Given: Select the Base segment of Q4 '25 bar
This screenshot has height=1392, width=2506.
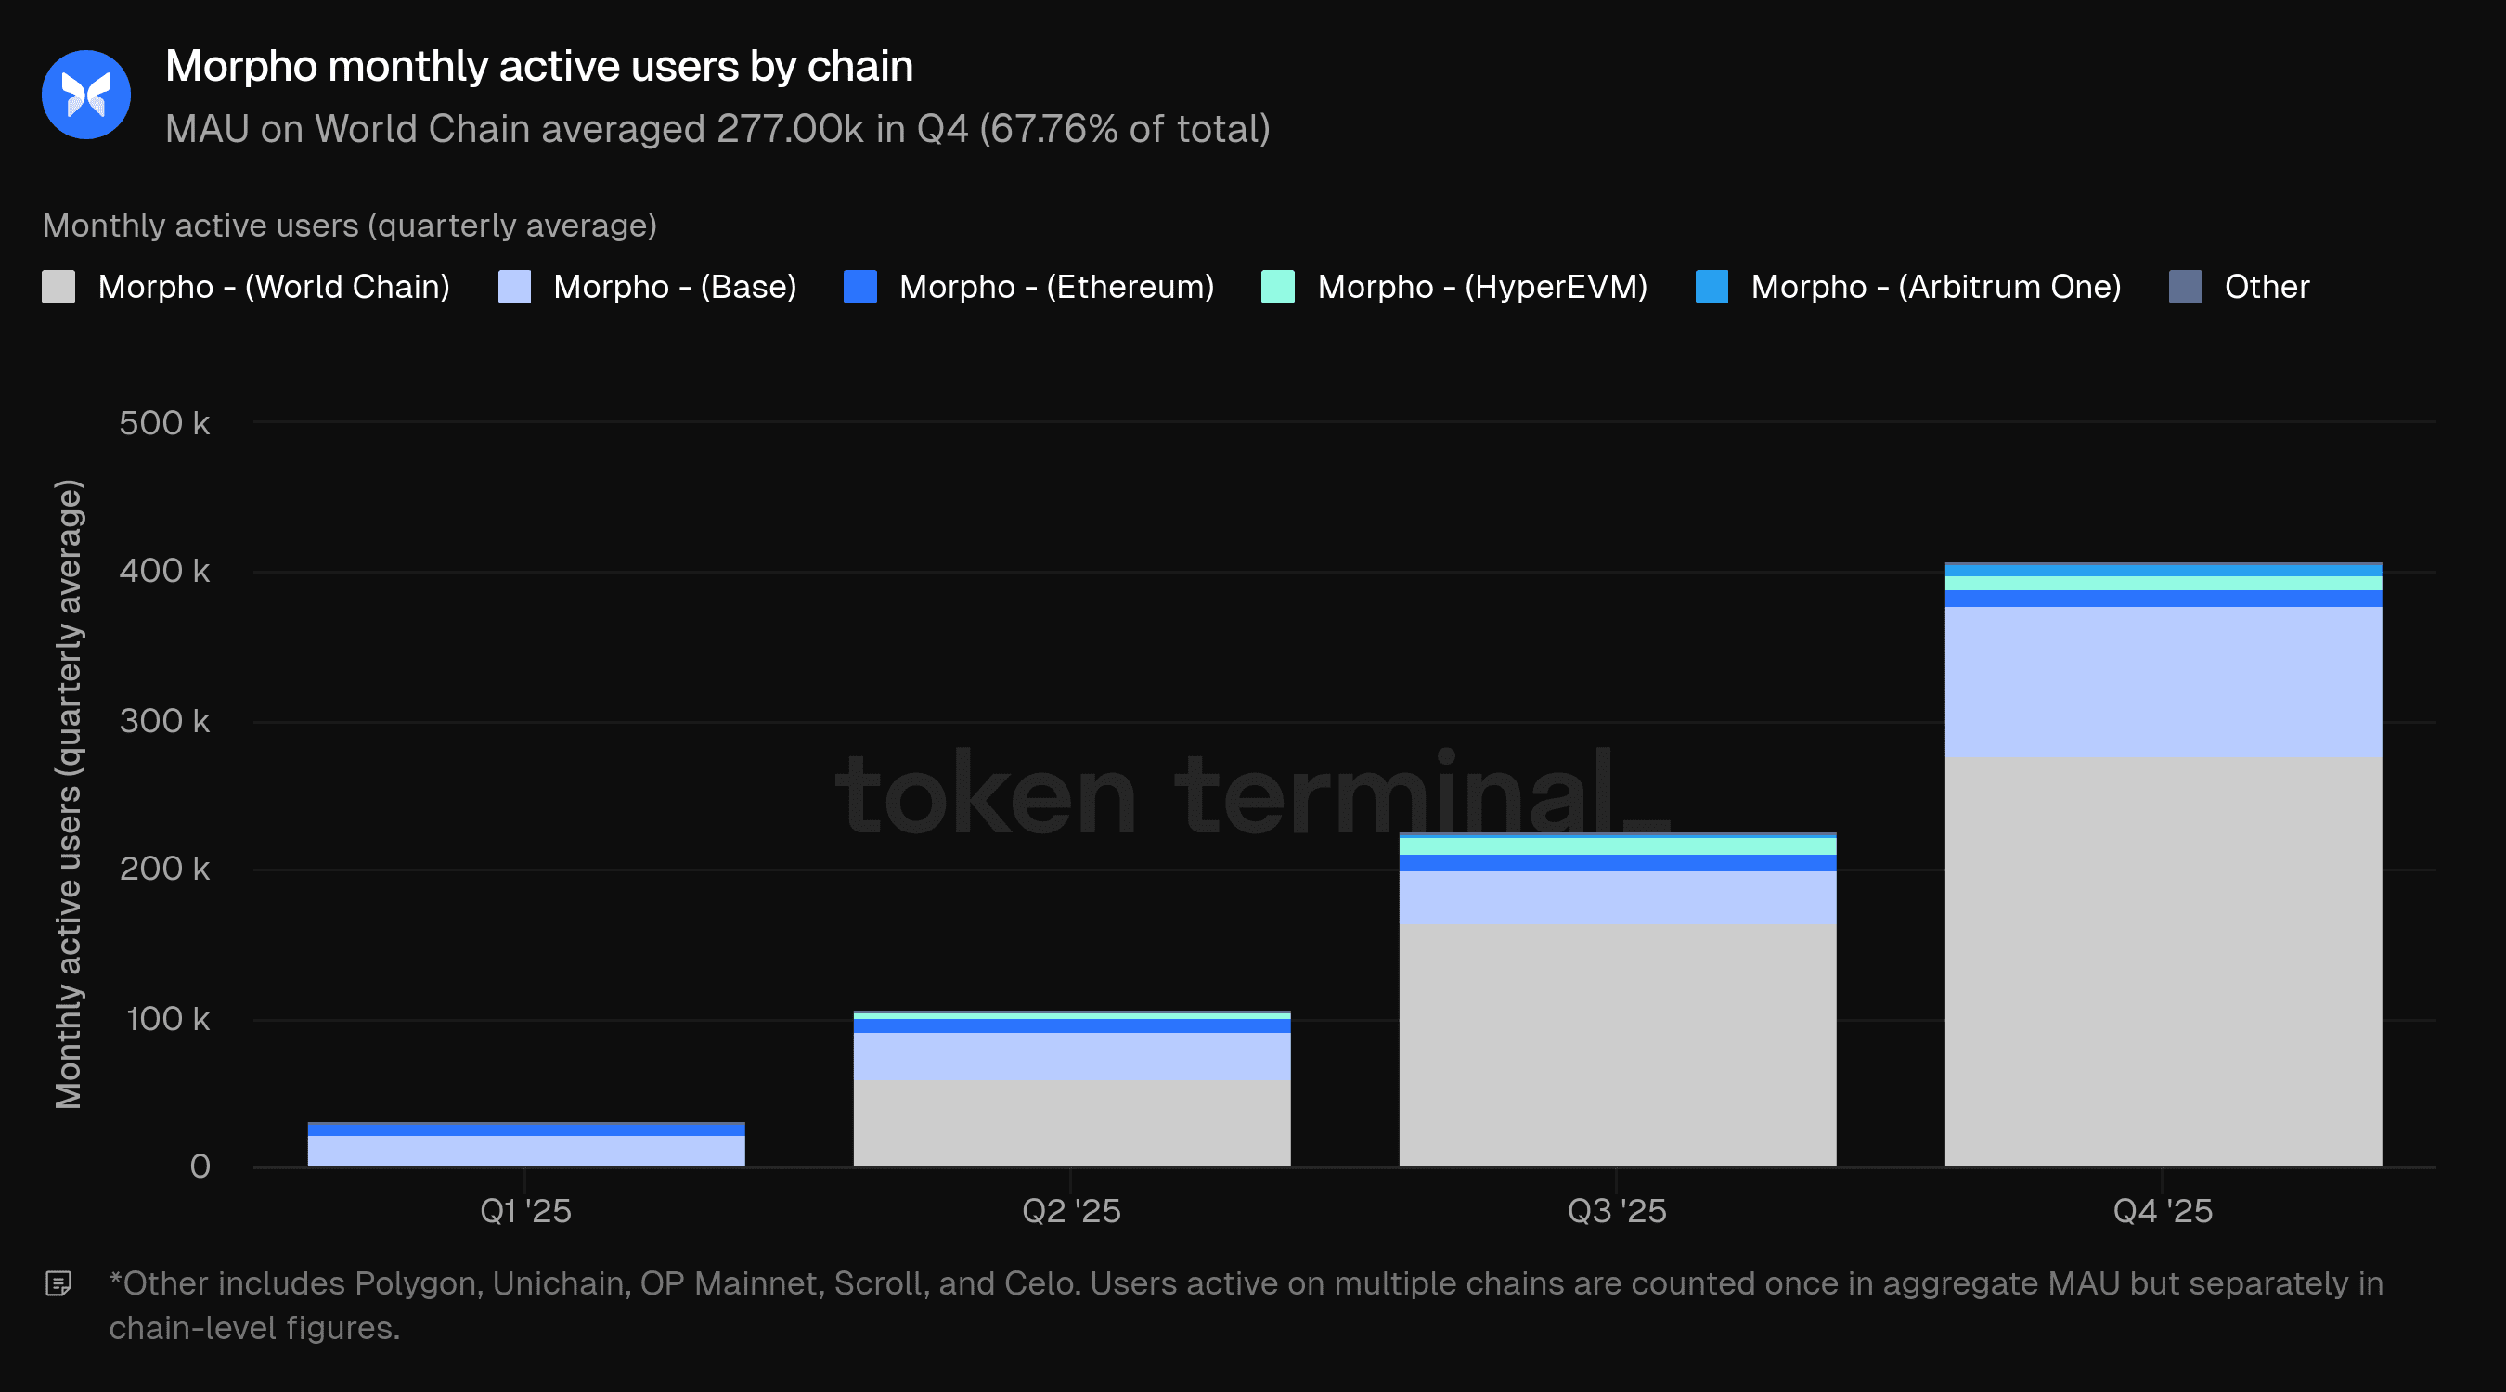Looking at the screenshot, I should click(x=2163, y=681).
